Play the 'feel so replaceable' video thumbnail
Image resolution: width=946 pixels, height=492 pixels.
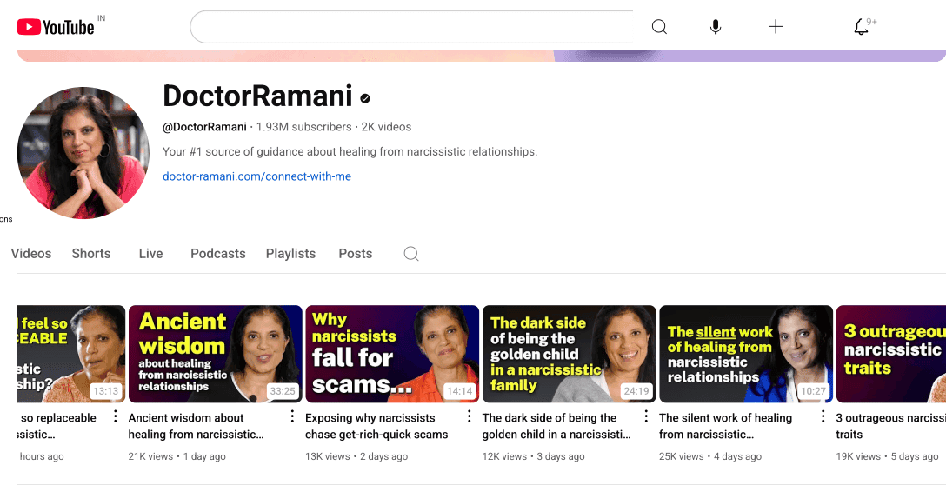pos(71,354)
